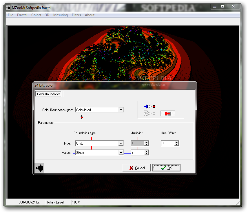Maximize the MZooM window

pyautogui.click(x=223, y=7)
